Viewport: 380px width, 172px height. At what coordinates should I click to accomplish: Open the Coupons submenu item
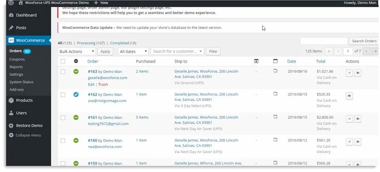coord(17,59)
